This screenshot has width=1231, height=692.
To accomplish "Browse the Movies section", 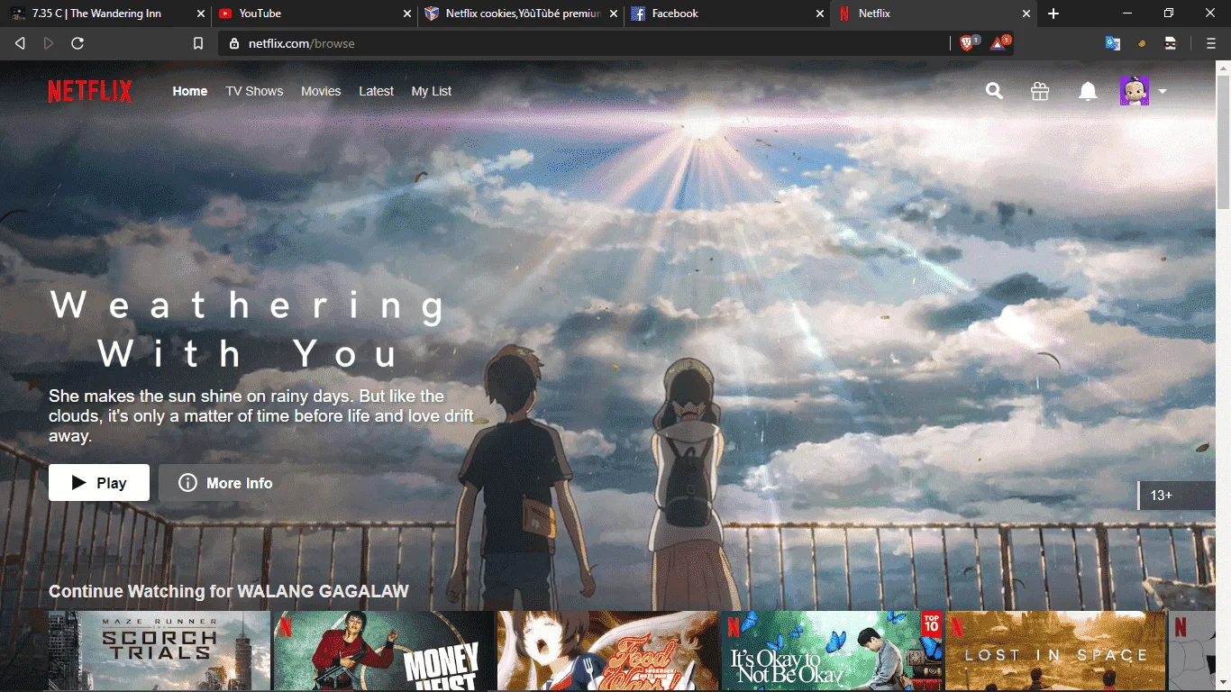I will (321, 91).
